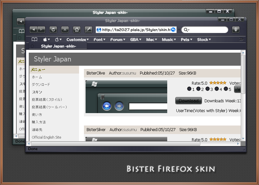This screenshot has width=259, height=185.
Task: Select rating 2 radio for BisterOlive
Action: pos(198,89)
